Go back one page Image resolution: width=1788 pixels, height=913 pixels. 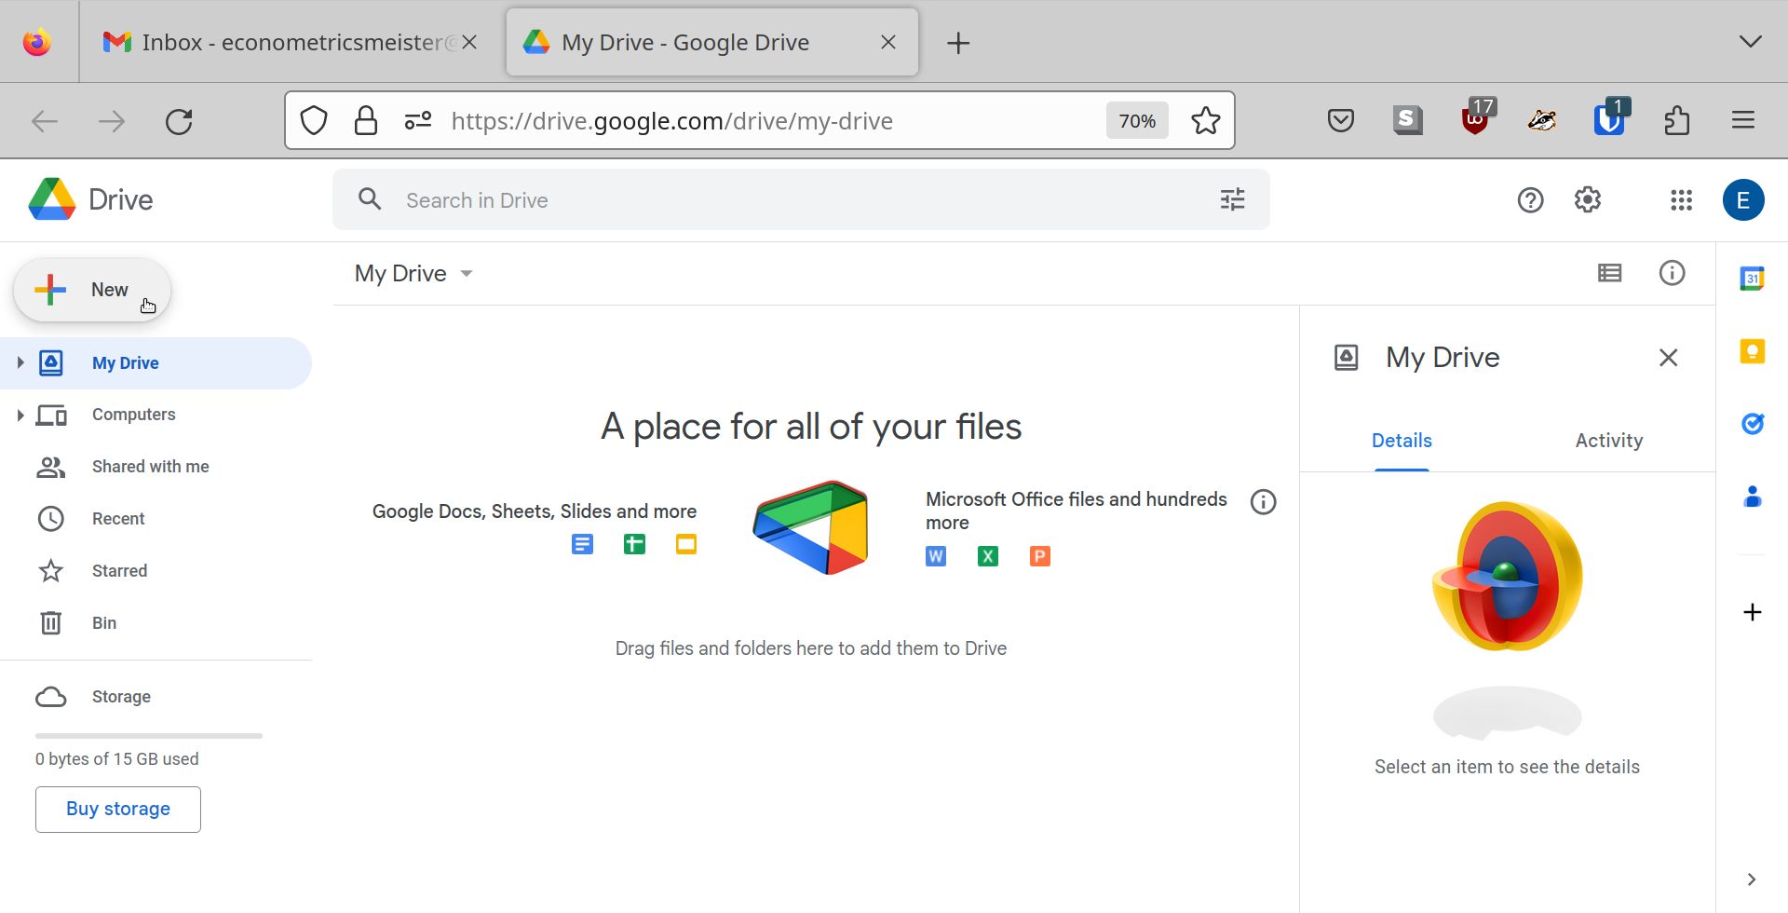tap(45, 121)
